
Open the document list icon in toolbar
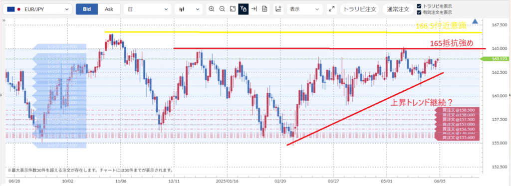coord(264,9)
